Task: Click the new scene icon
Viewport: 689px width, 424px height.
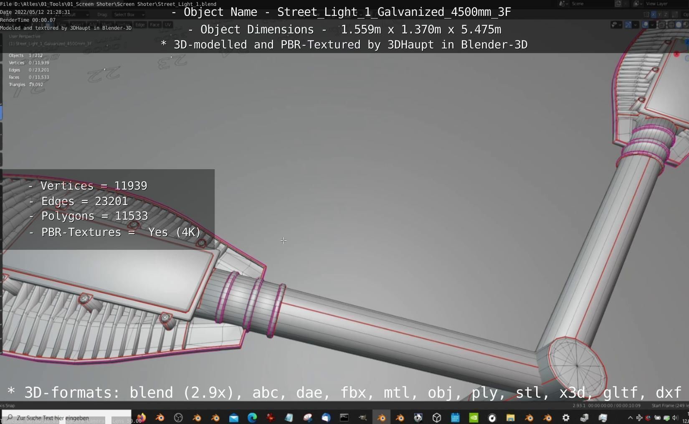Action: 618,4
